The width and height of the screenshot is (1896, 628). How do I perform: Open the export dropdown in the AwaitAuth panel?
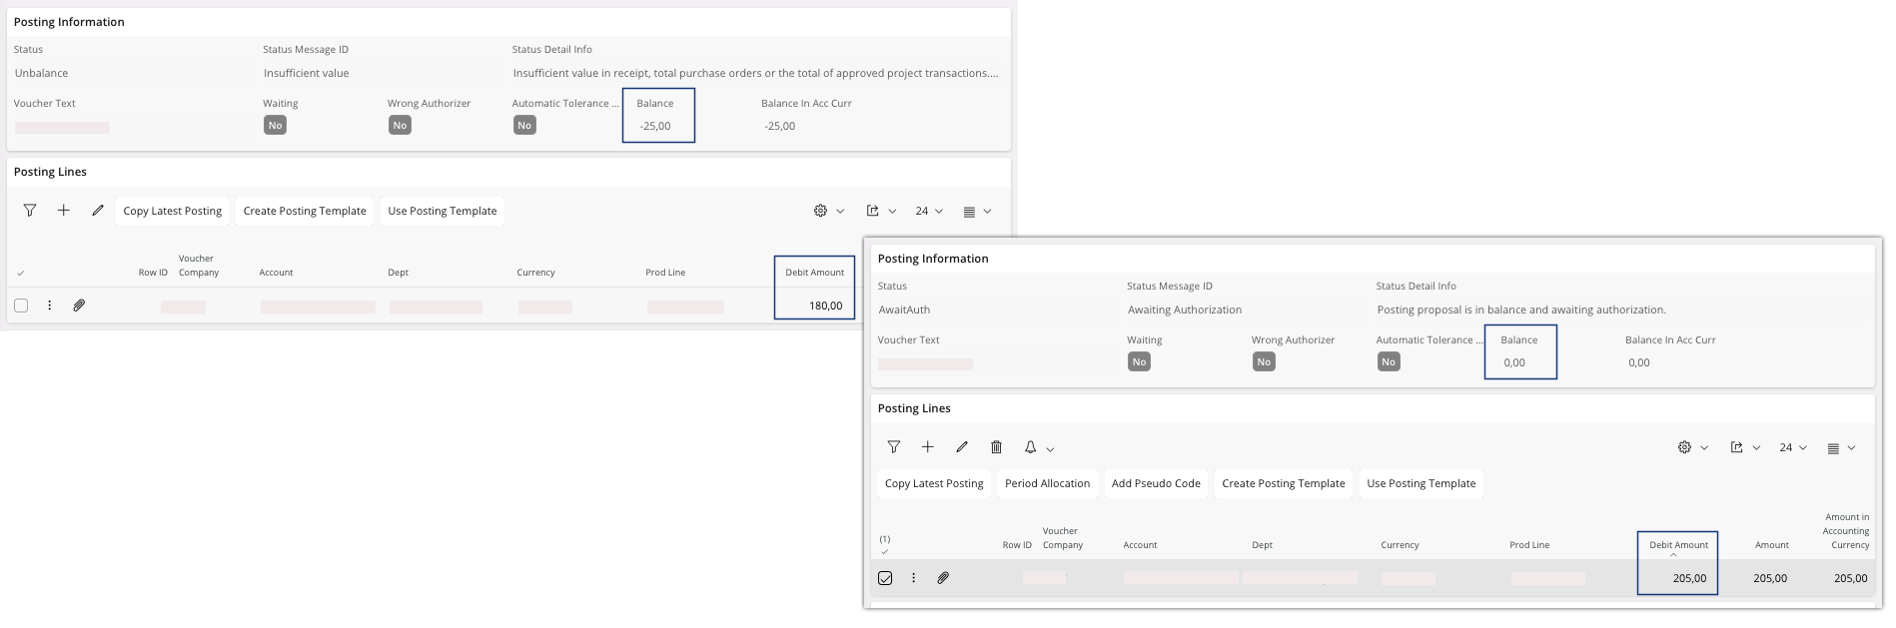[1744, 447]
